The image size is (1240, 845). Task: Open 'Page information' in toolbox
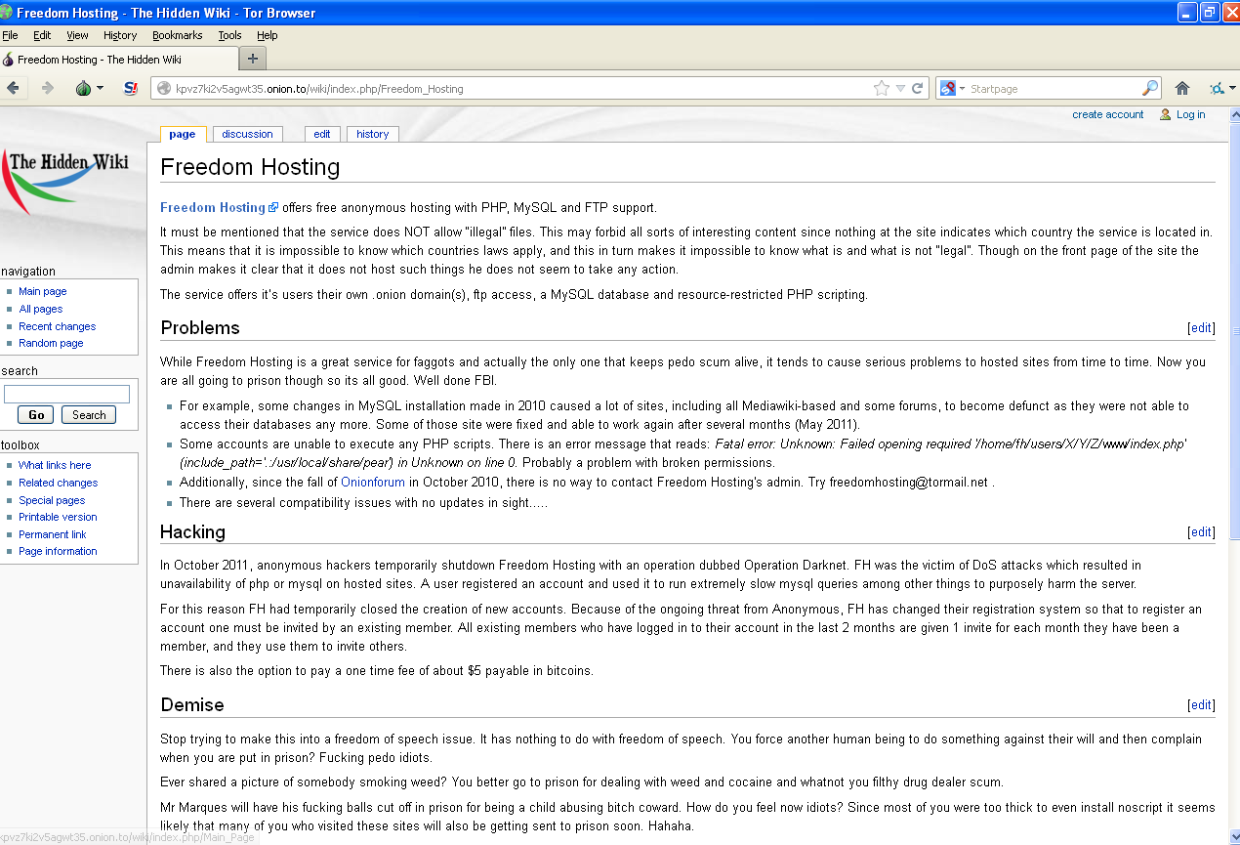58,551
